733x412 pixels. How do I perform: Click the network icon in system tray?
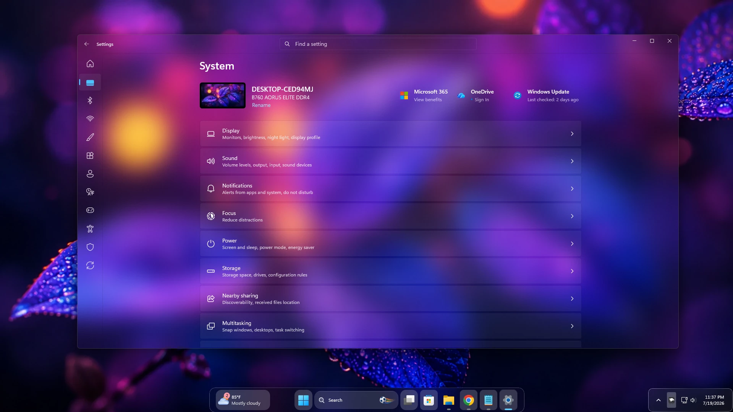(684, 400)
